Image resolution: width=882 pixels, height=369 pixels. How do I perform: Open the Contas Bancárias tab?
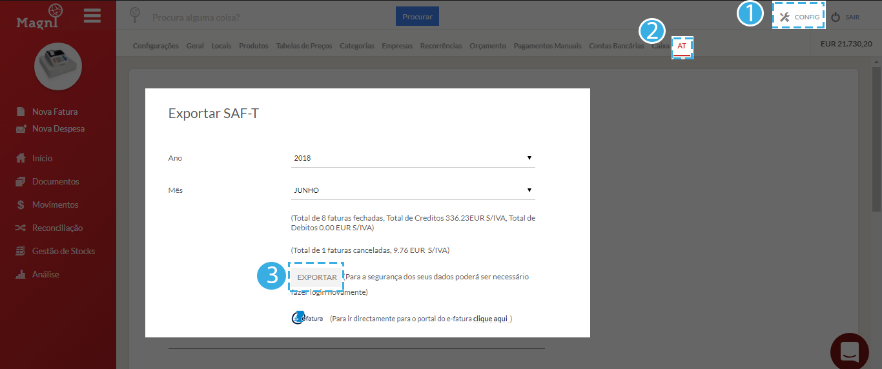pyautogui.click(x=616, y=46)
